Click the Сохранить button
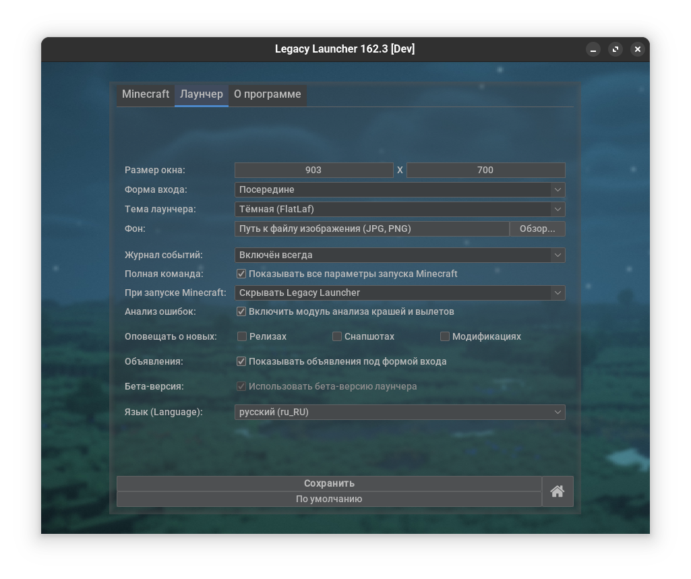The image size is (691, 579). [x=329, y=483]
